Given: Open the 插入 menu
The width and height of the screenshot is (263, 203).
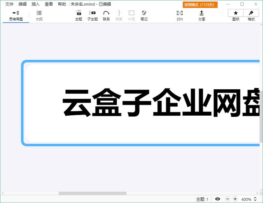Looking at the screenshot, I should pyautogui.click(x=36, y=4).
